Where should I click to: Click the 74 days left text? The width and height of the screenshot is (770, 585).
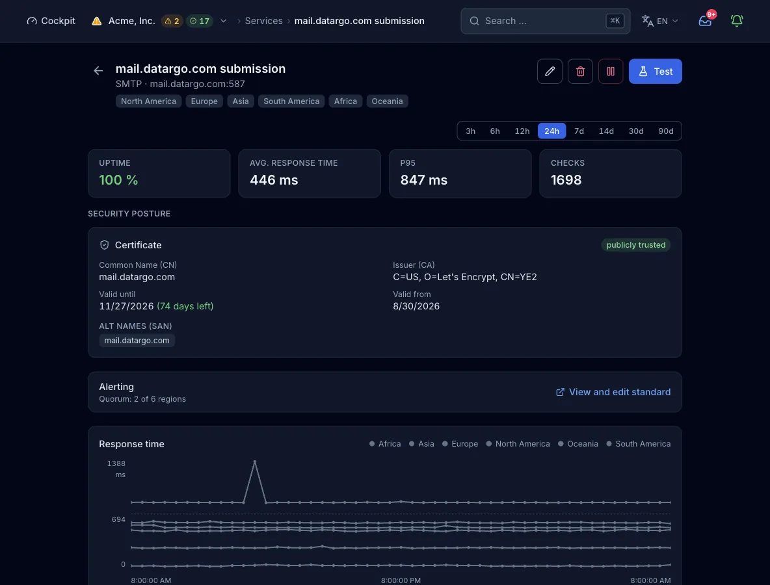click(185, 306)
